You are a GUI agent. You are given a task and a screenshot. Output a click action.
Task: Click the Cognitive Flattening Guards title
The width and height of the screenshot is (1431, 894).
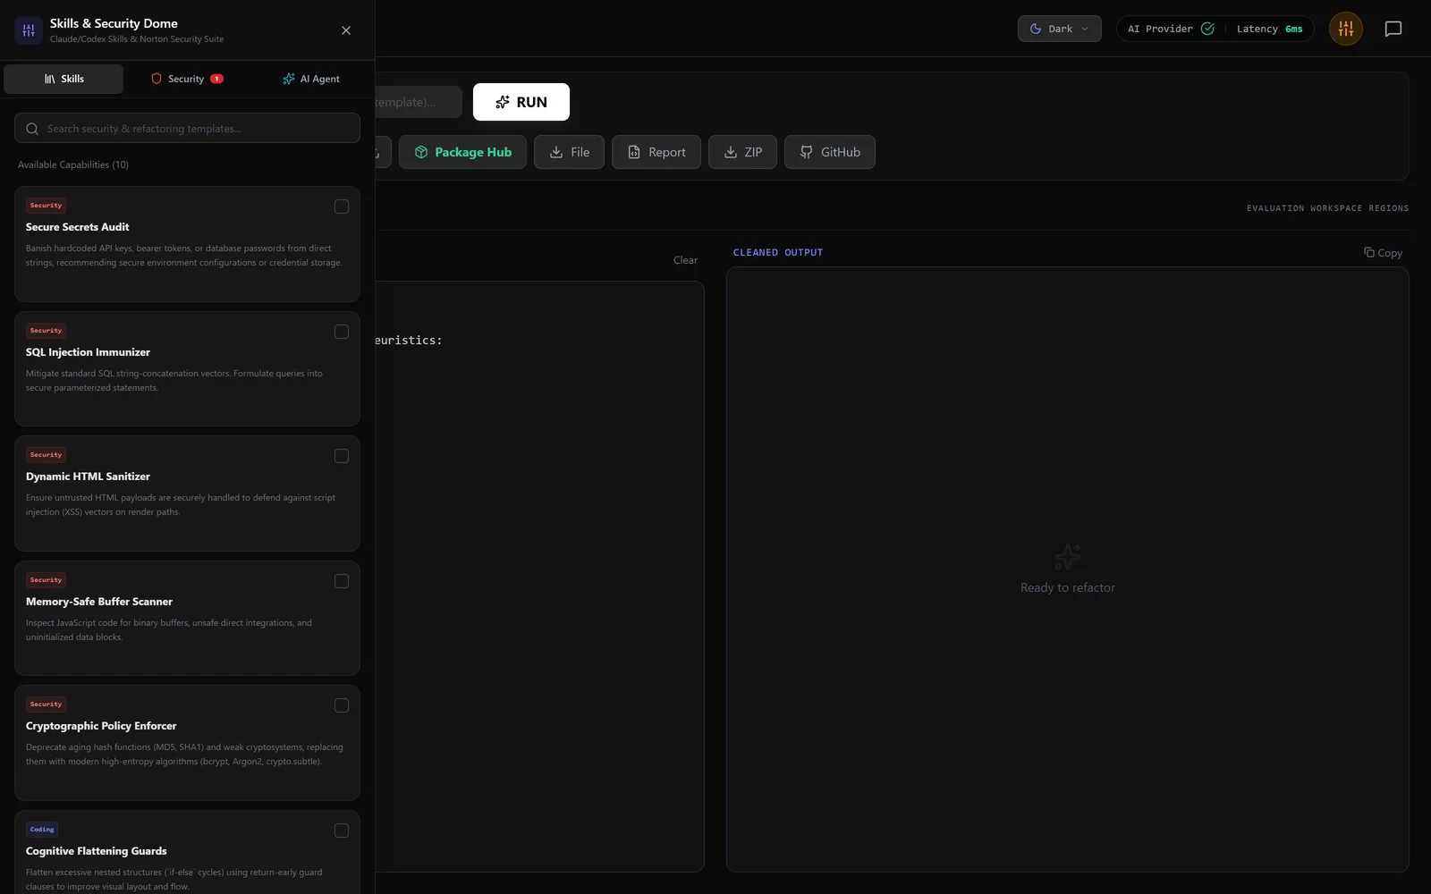pos(96,851)
